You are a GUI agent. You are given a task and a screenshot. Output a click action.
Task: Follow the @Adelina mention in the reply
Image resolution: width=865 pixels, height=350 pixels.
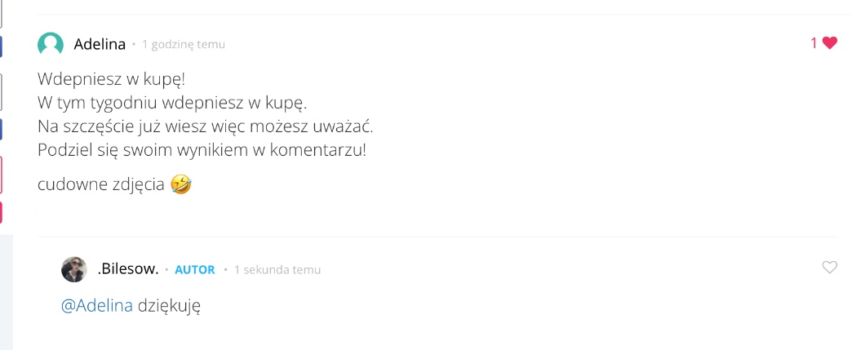97,307
